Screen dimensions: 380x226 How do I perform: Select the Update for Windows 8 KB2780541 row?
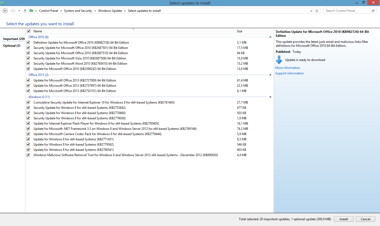click(x=74, y=150)
